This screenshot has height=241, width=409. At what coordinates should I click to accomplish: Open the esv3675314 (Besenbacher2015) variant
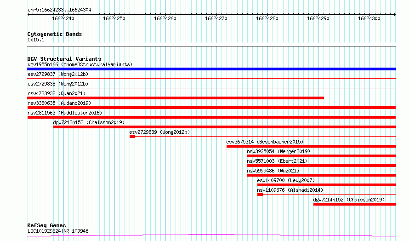[265, 142]
